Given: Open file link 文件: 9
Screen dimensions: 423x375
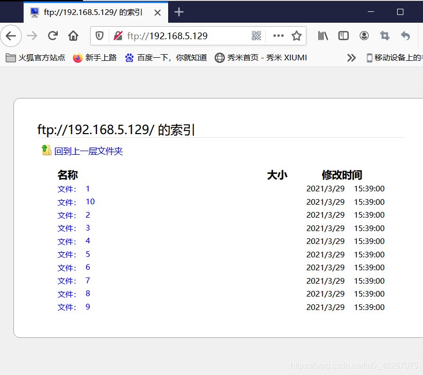Looking at the screenshot, I should tap(74, 307).
